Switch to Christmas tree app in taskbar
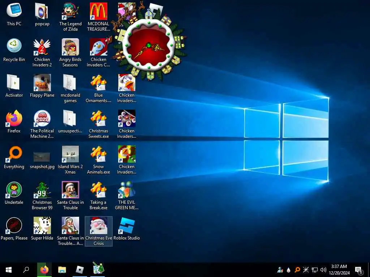Screen dimensions: 370x277 [98, 270]
